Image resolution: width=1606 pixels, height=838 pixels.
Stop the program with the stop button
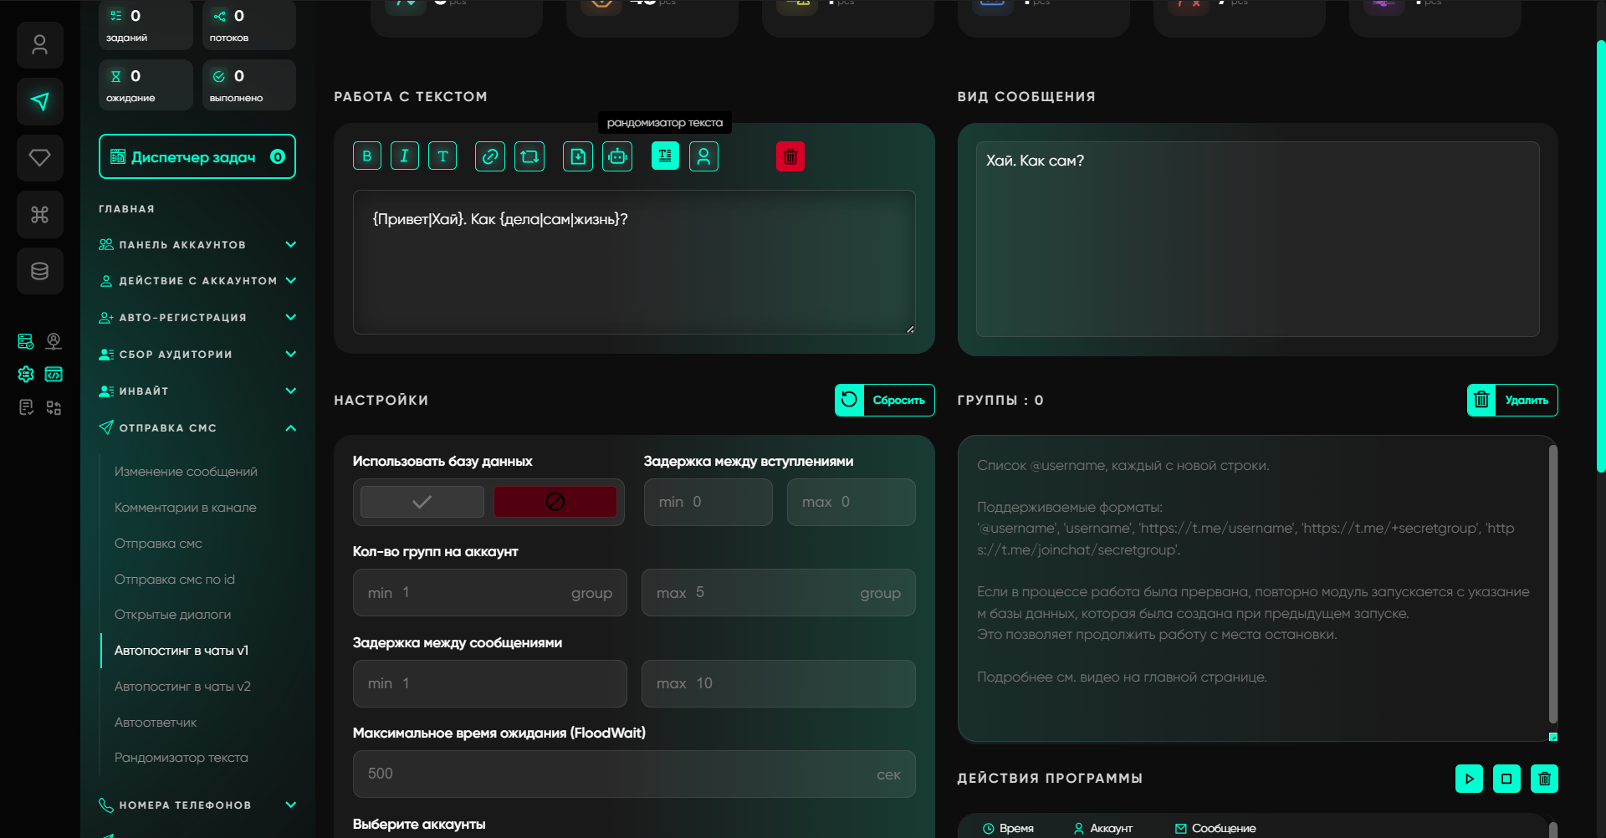pyautogui.click(x=1506, y=779)
